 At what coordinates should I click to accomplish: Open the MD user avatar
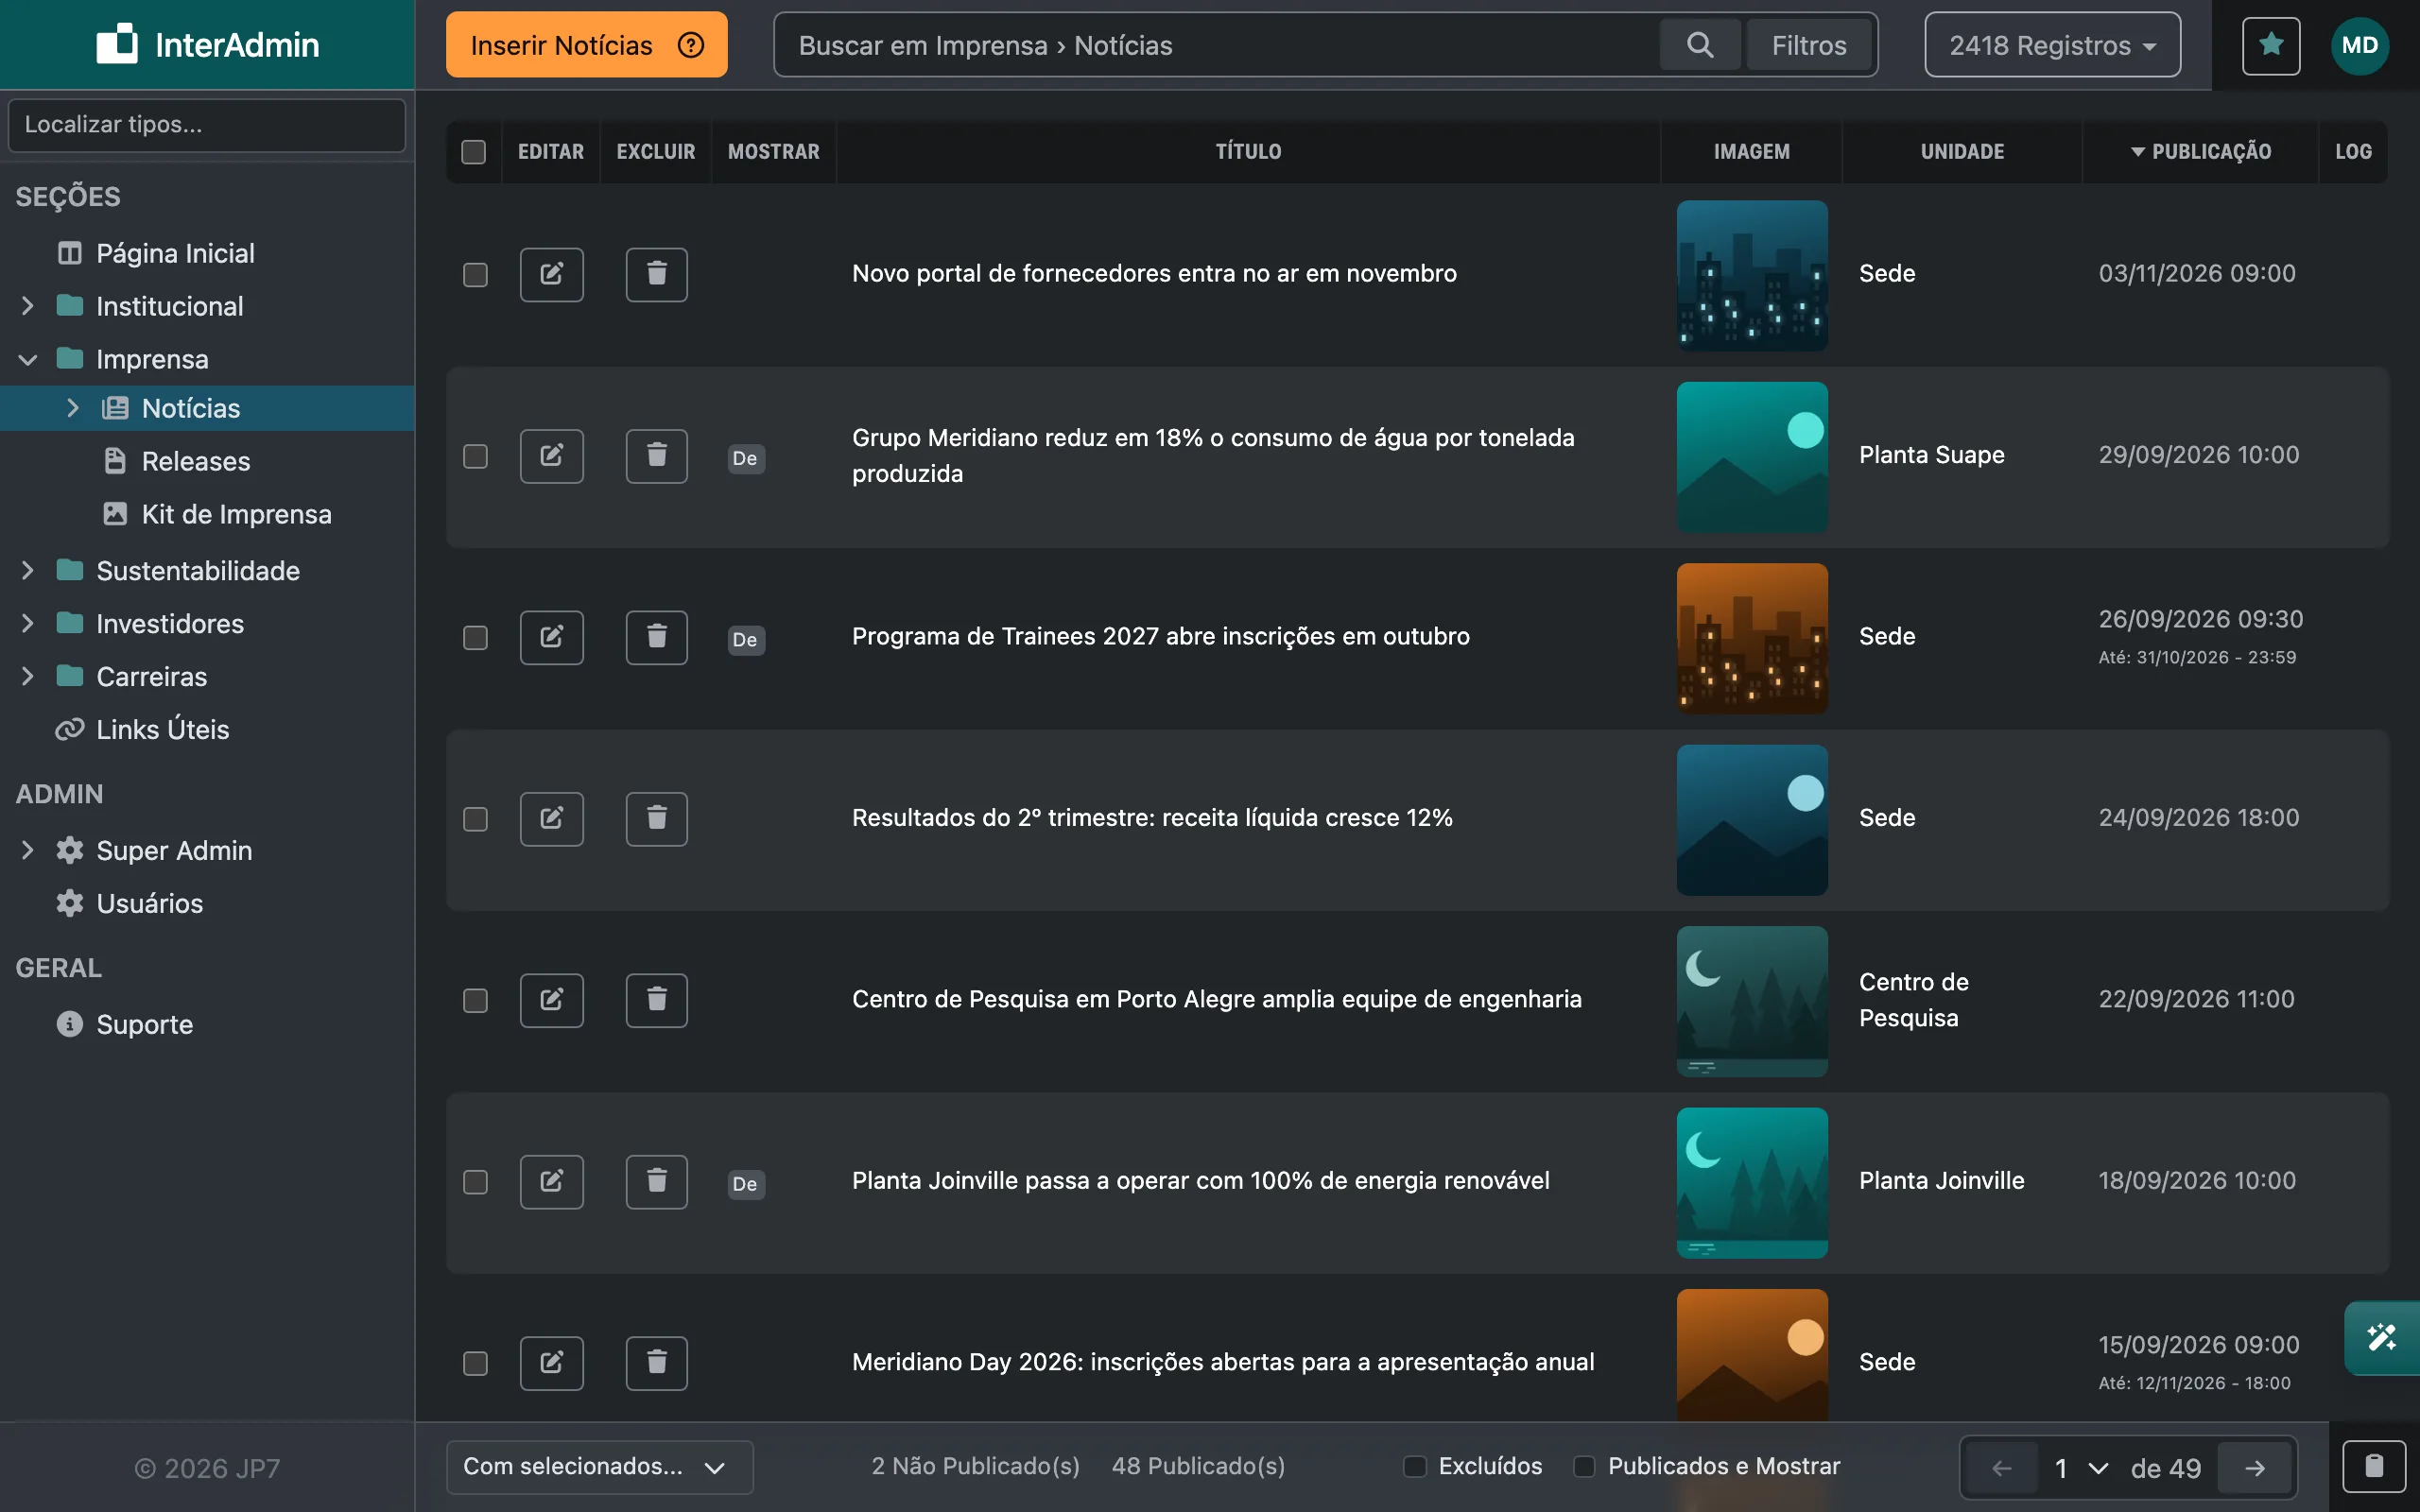coord(2360,45)
